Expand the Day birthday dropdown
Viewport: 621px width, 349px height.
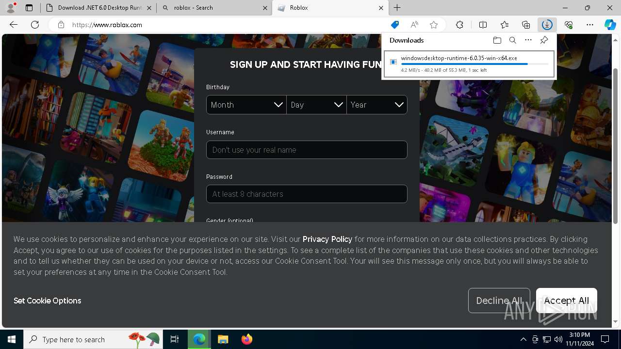(316, 105)
